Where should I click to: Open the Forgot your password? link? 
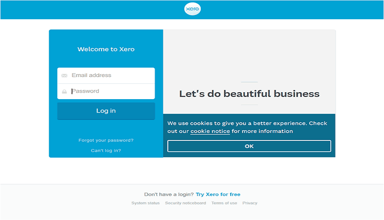[106, 140]
